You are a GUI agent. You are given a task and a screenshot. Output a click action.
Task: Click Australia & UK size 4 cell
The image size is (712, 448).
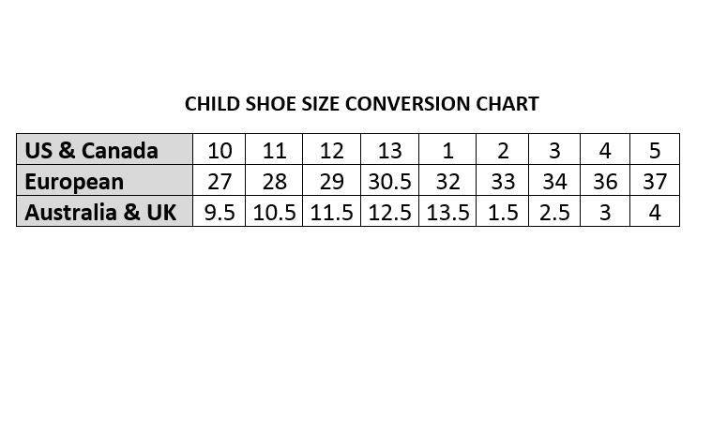(655, 212)
